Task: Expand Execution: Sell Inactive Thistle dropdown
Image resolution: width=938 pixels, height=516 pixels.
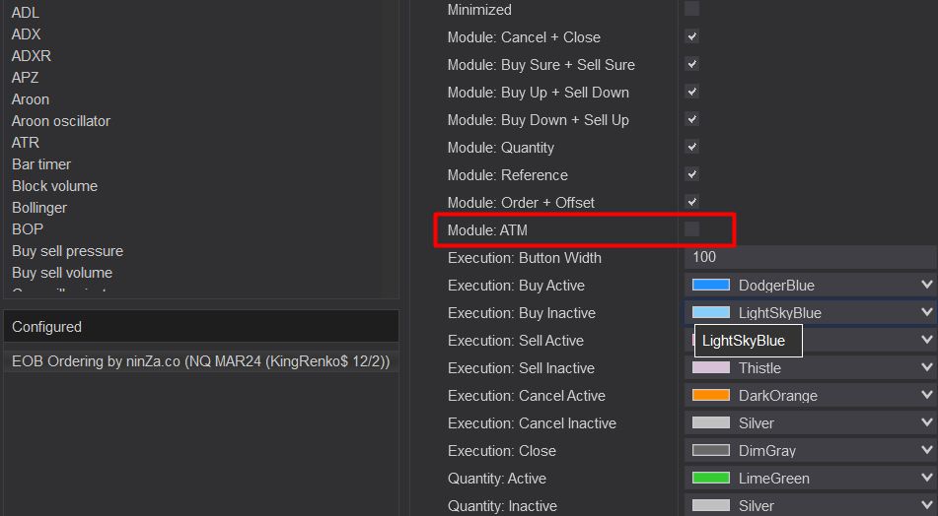Action: [925, 367]
